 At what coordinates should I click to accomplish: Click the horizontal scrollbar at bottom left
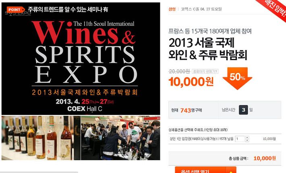[39, 172]
